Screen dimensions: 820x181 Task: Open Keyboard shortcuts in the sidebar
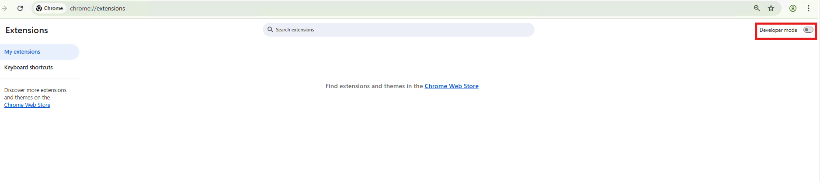[x=28, y=68]
